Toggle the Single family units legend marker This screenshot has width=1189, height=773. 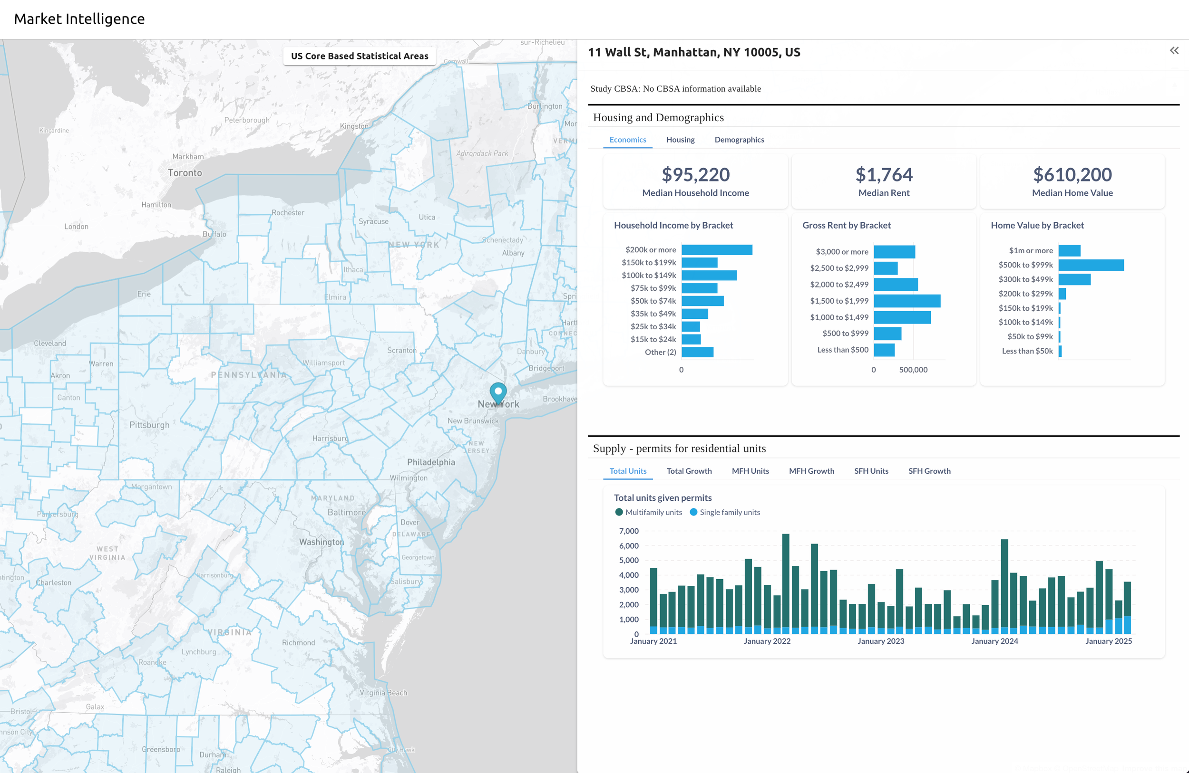[693, 512]
